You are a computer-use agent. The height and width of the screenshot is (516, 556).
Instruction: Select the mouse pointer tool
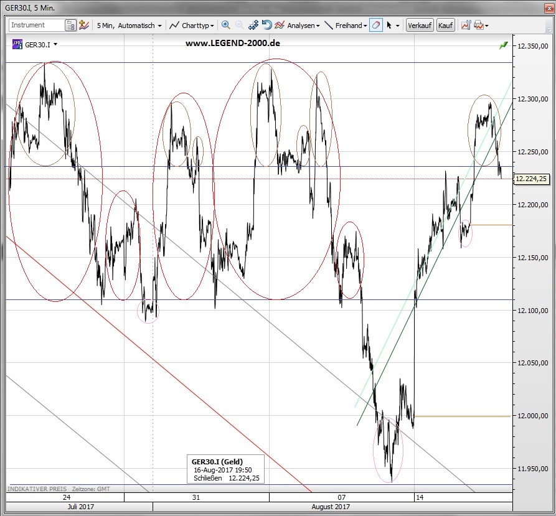tap(390, 26)
